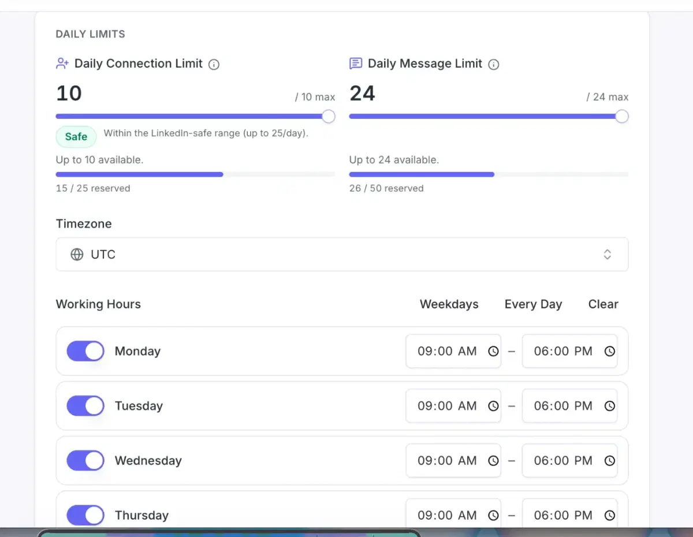Click Thursday end time field 06:00 PM
Screen dimensions: 693x537
[570, 513]
